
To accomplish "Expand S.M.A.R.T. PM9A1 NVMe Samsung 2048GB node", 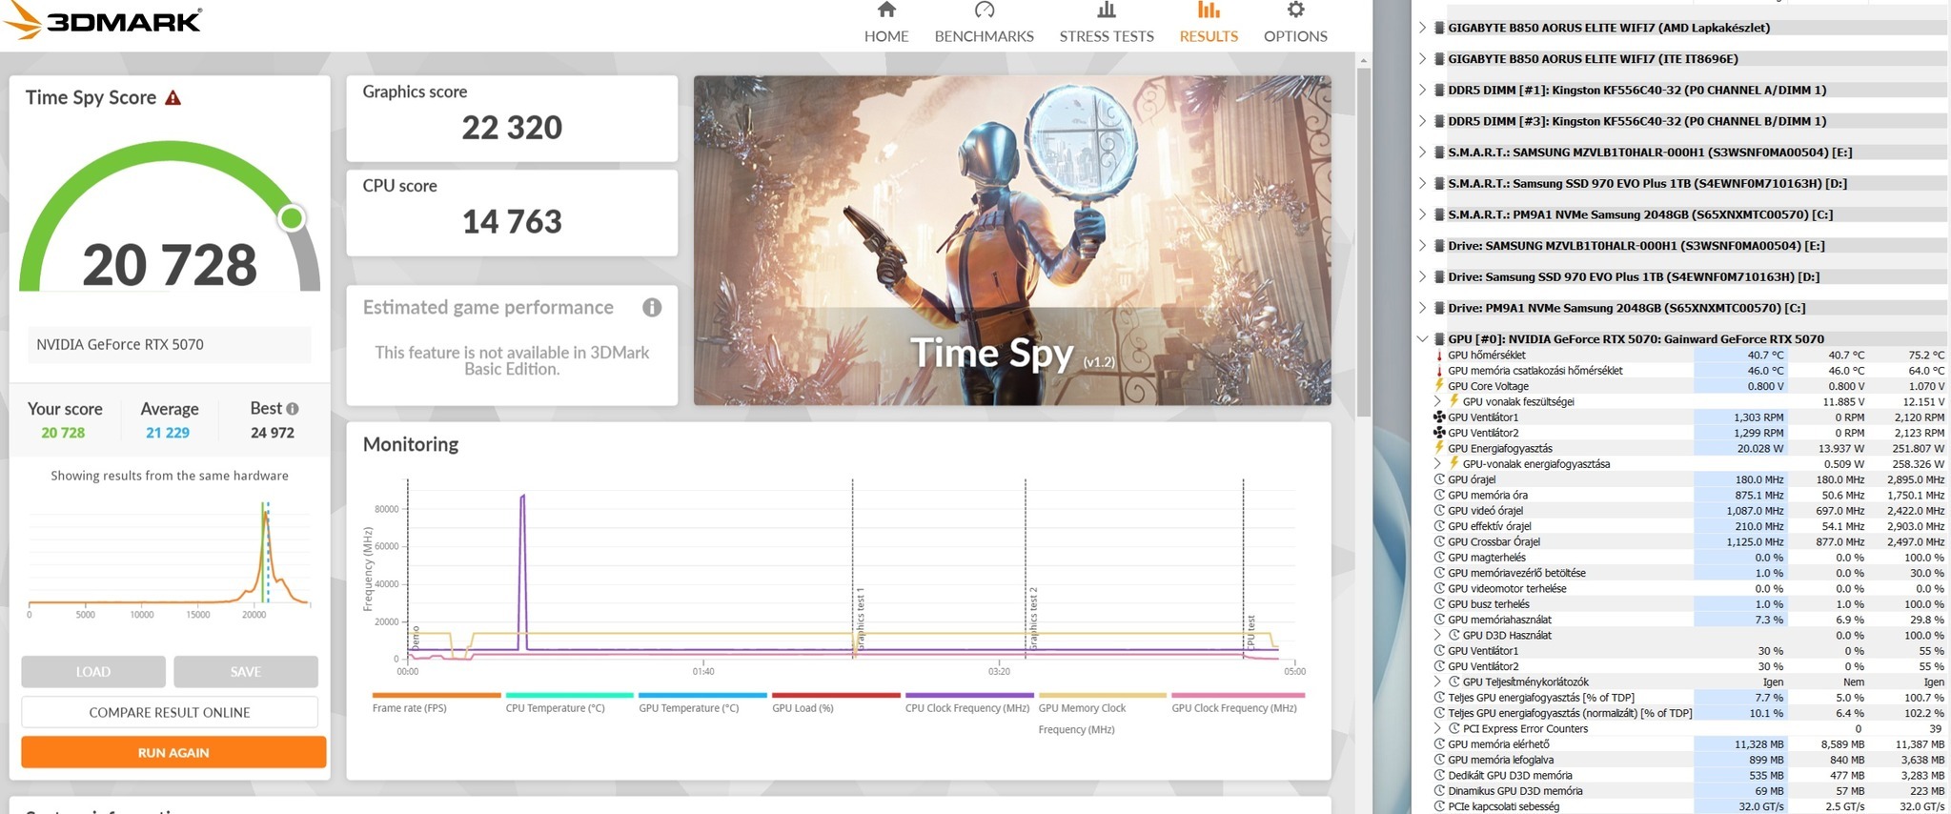I will pos(1422,214).
